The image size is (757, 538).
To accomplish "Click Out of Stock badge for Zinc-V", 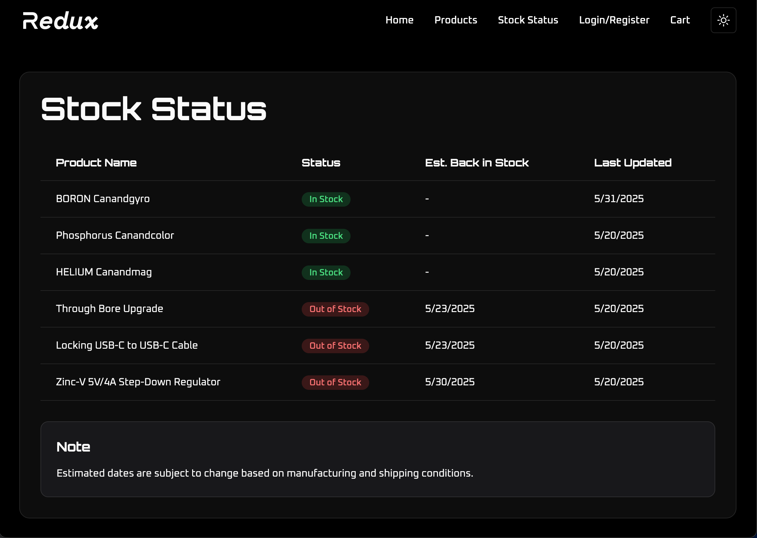I will (335, 382).
